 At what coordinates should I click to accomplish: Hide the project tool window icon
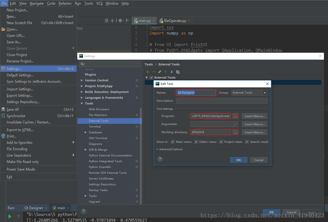pyautogui.click(x=128, y=20)
